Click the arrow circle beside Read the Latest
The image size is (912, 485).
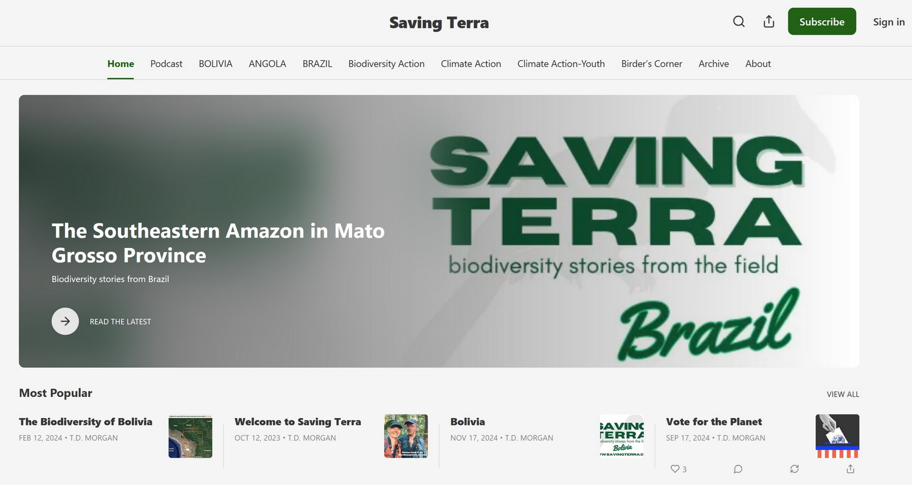tap(65, 322)
